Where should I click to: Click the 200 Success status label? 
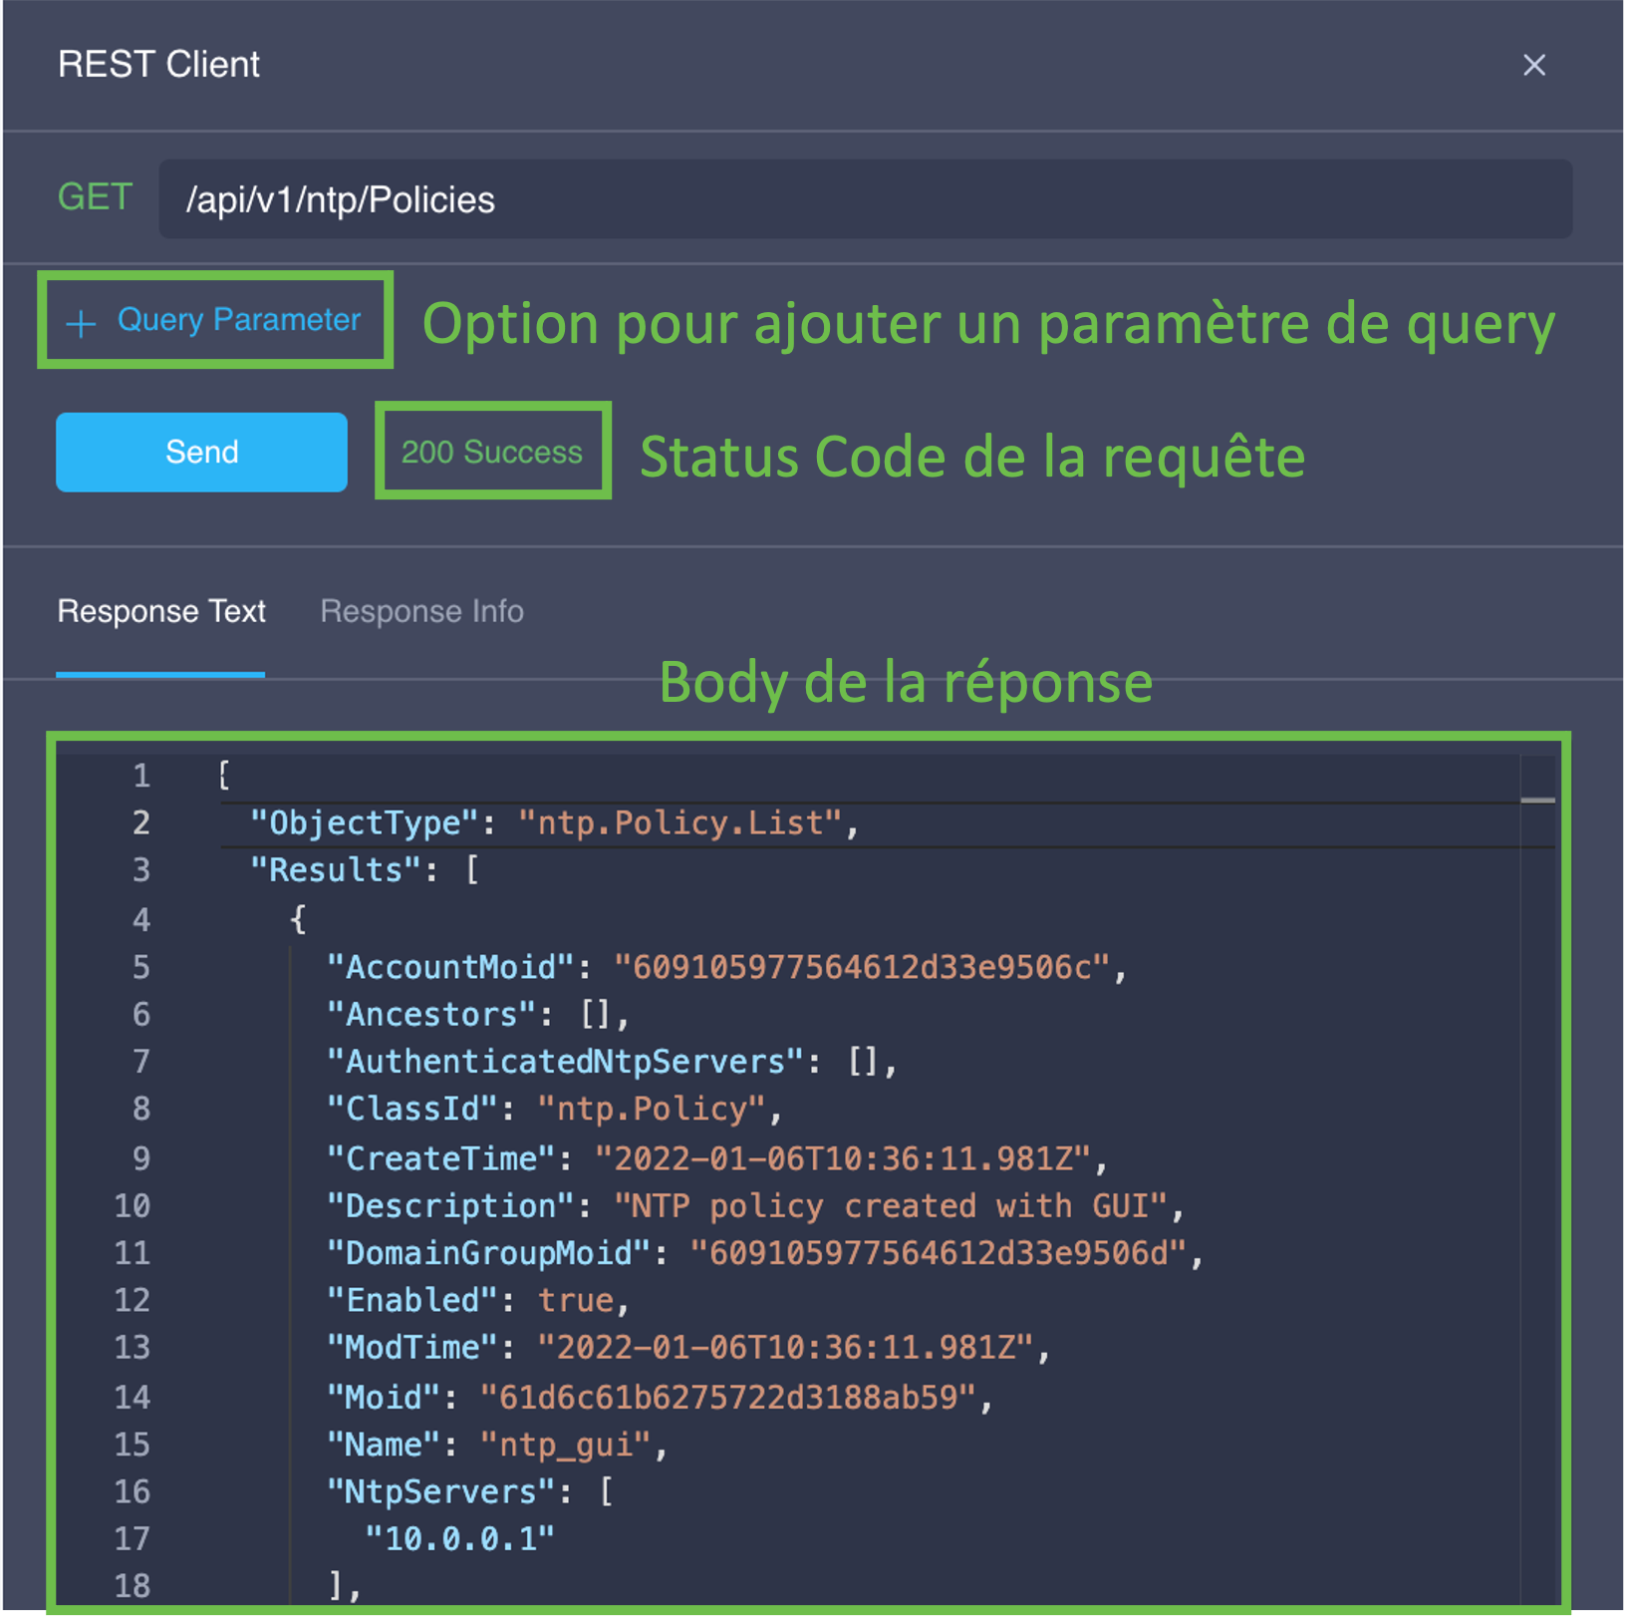tap(492, 452)
